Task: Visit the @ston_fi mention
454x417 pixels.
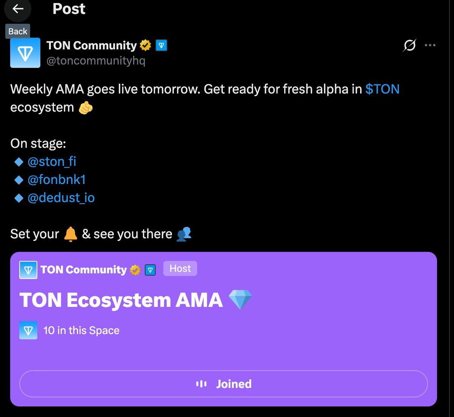Action: click(x=52, y=161)
